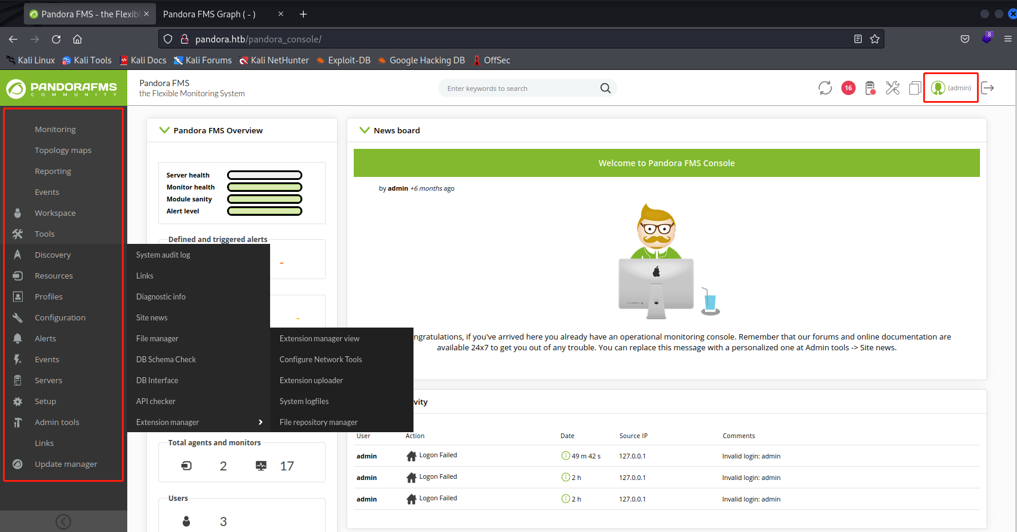Select Diagnostic info menu entry
Image resolution: width=1017 pixels, height=532 pixels.
(161, 296)
